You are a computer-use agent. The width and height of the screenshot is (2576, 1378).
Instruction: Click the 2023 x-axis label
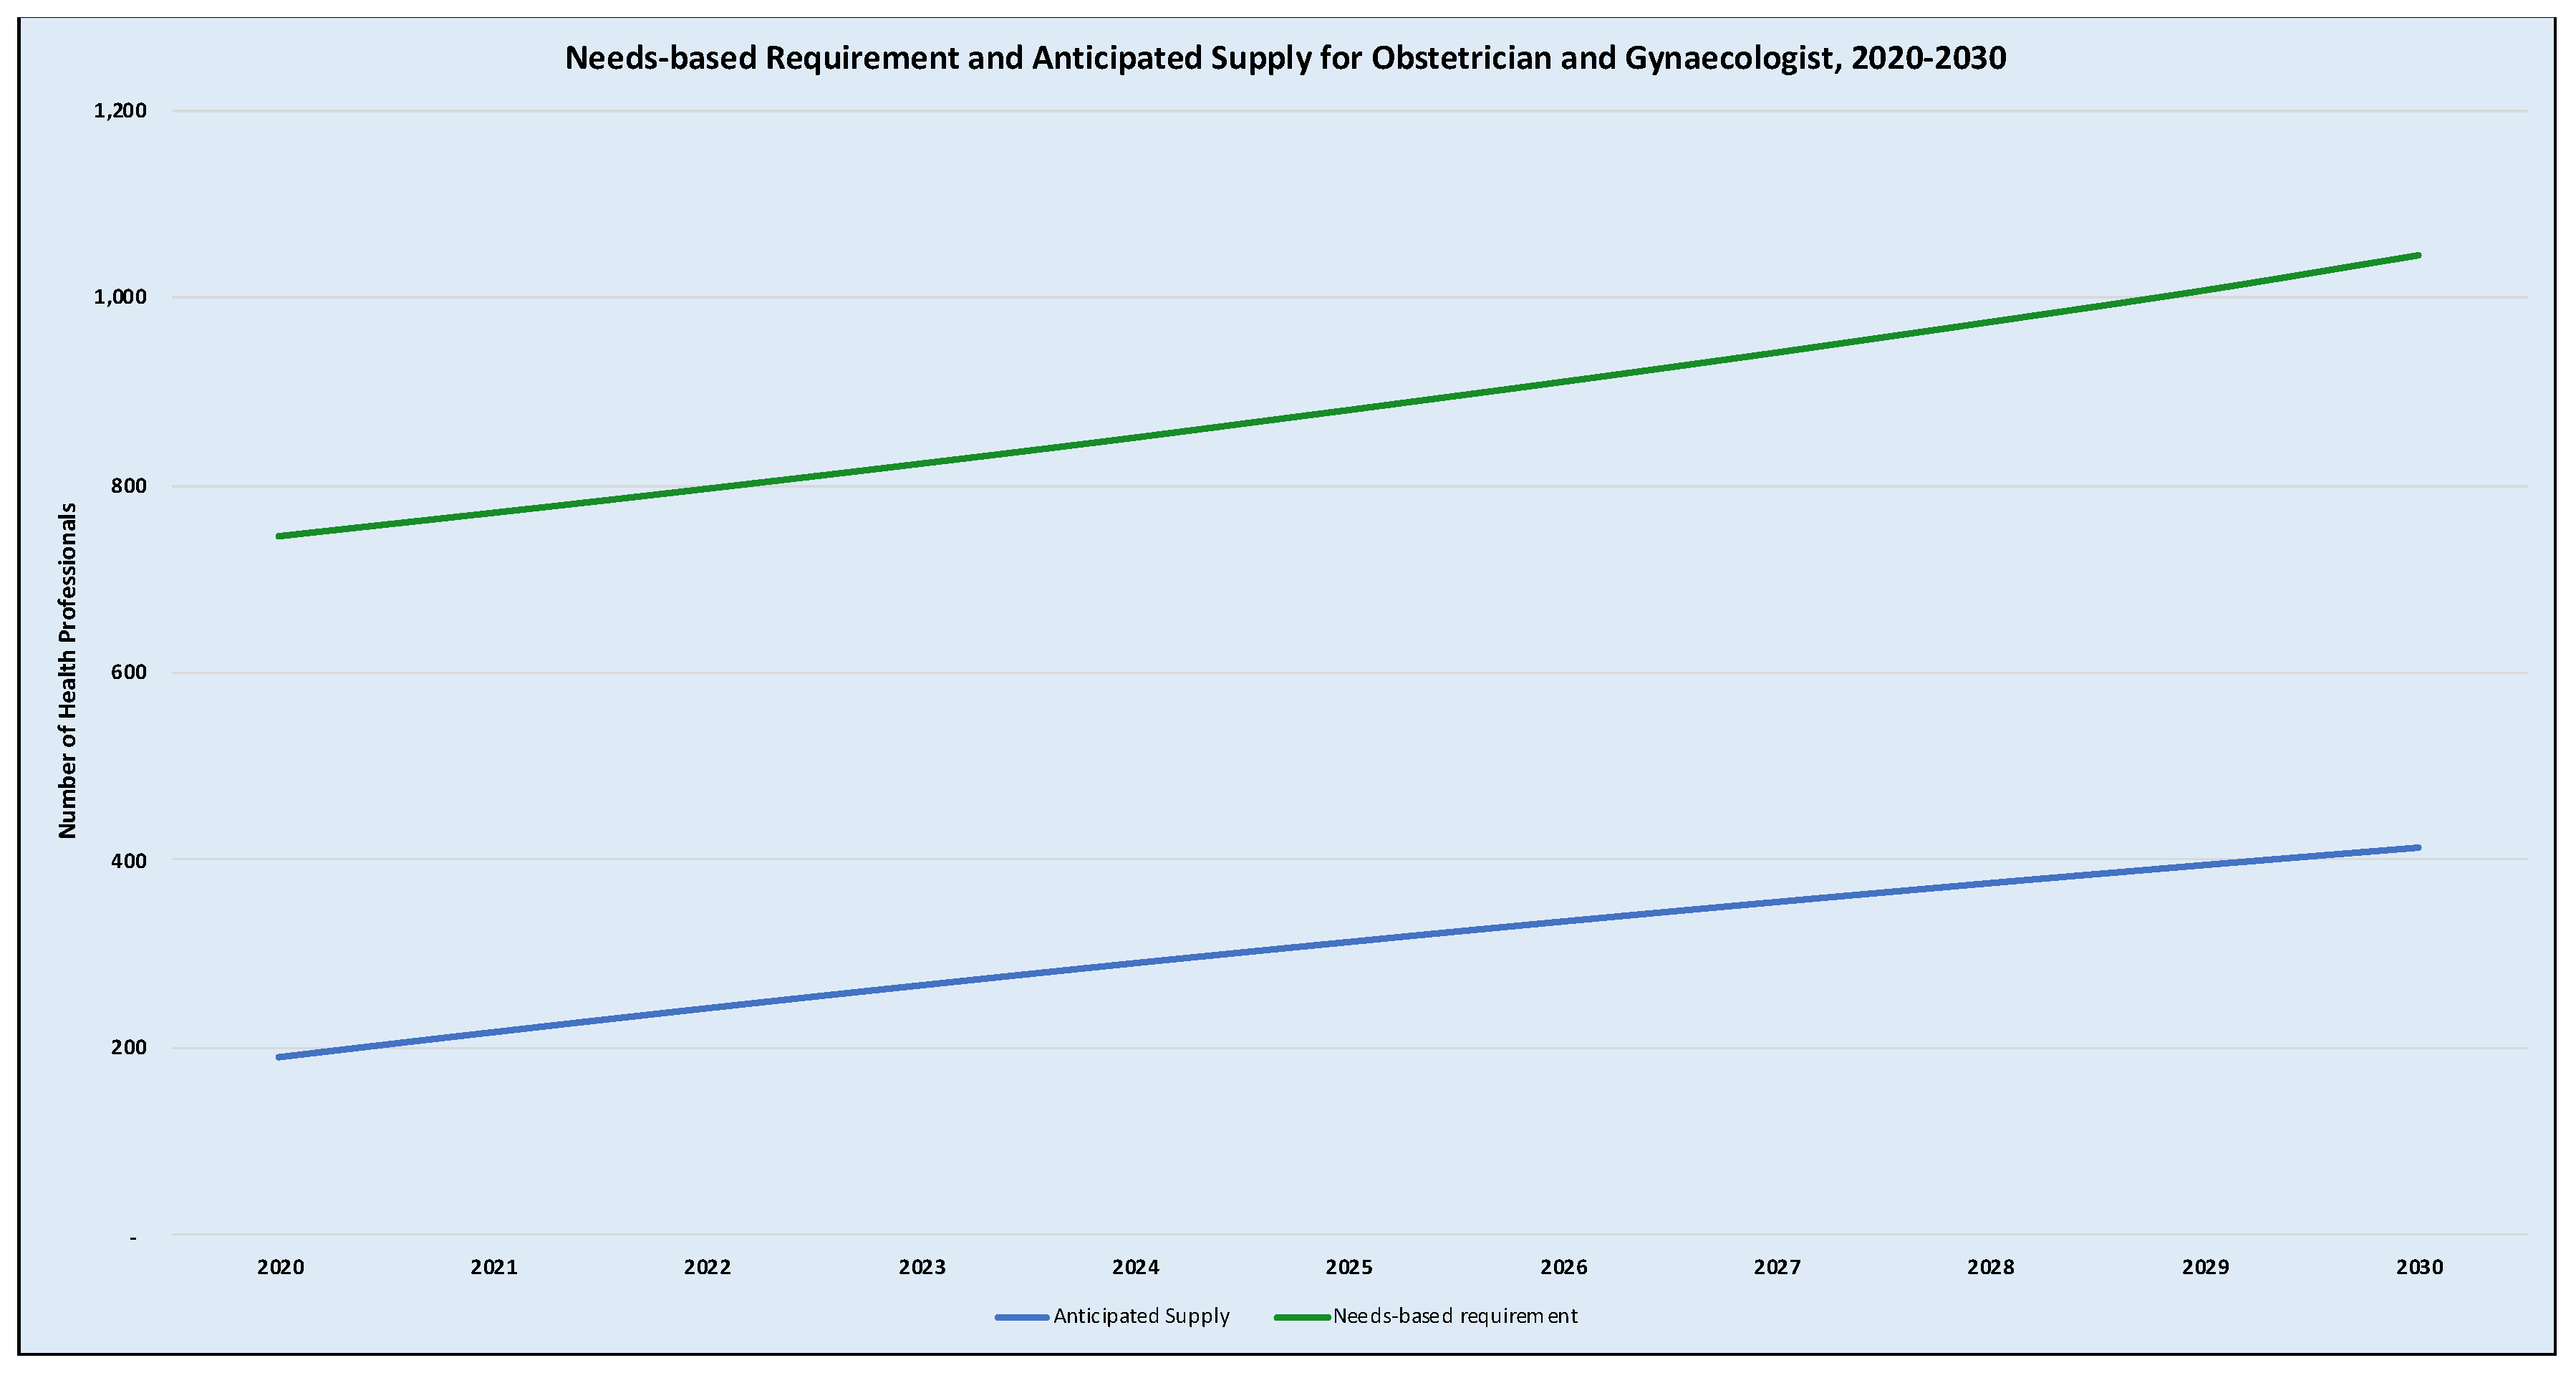921,1268
